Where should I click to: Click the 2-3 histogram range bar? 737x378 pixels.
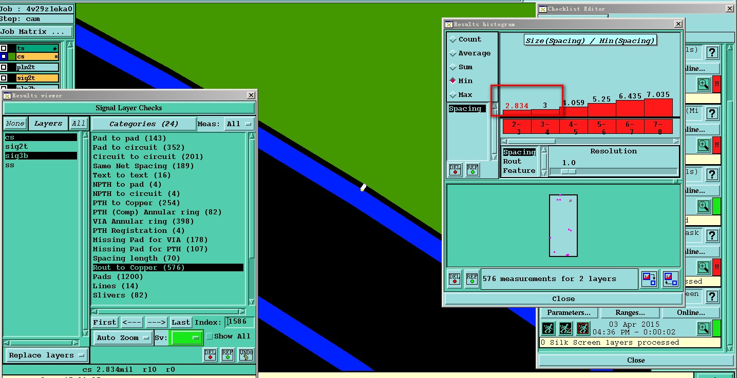click(516, 127)
